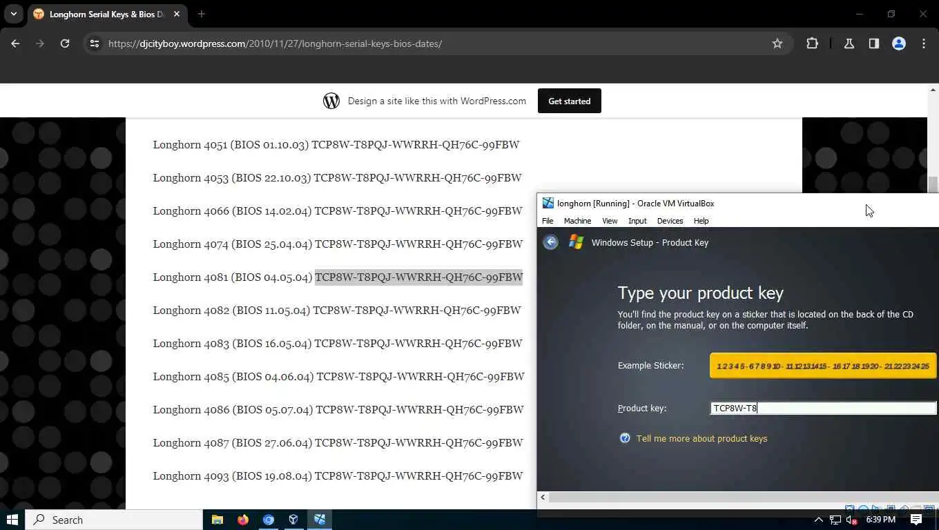The image size is (939, 530).
Task: Open the Chrome three-dot menu
Action: [x=924, y=43]
